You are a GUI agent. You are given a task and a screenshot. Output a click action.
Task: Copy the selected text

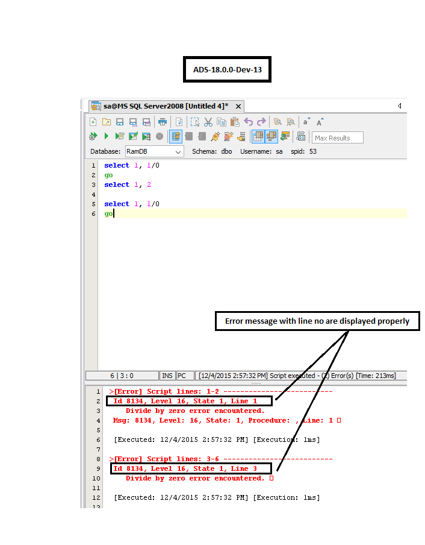tap(222, 122)
